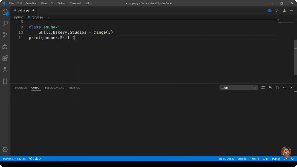This screenshot has height=167, width=297.
Task: Maximize panel size with chevron up
Action: pos(284,88)
